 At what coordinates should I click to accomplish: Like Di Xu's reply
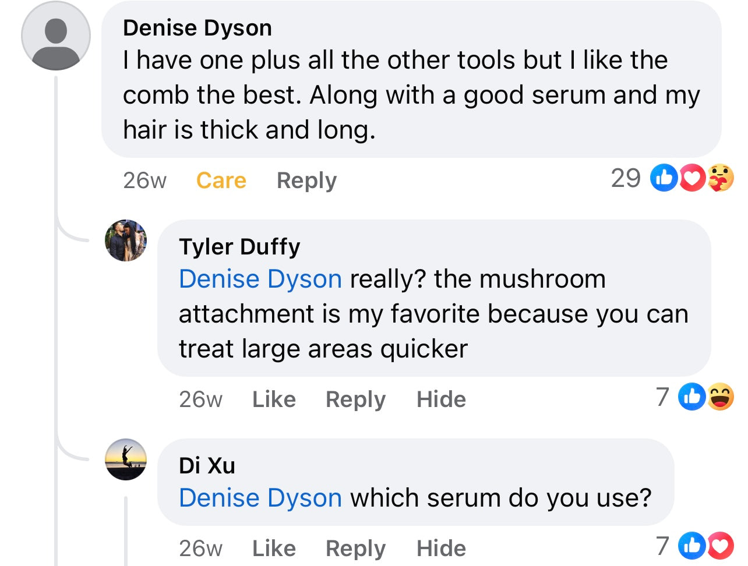coord(274,549)
